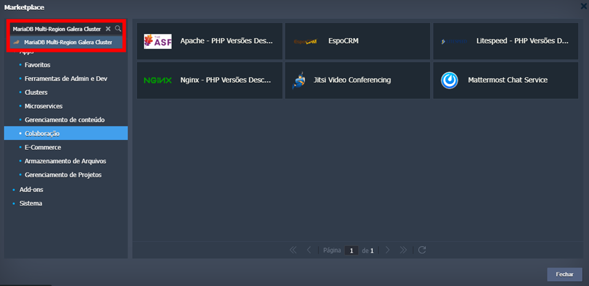Click the Apache ASF logo icon

[x=157, y=41]
